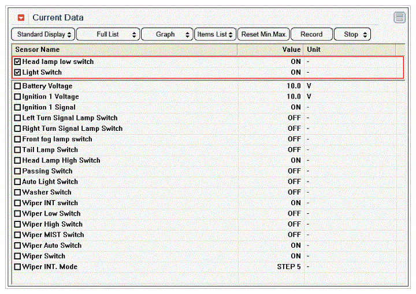The height and width of the screenshot is (294, 416).
Task: Open the Standard Display dropdown
Action: 43,35
